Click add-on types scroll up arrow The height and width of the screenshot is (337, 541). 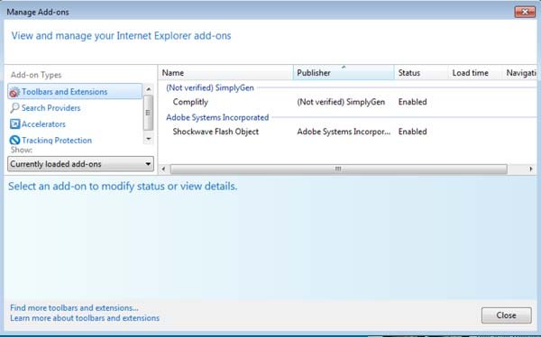coord(149,89)
